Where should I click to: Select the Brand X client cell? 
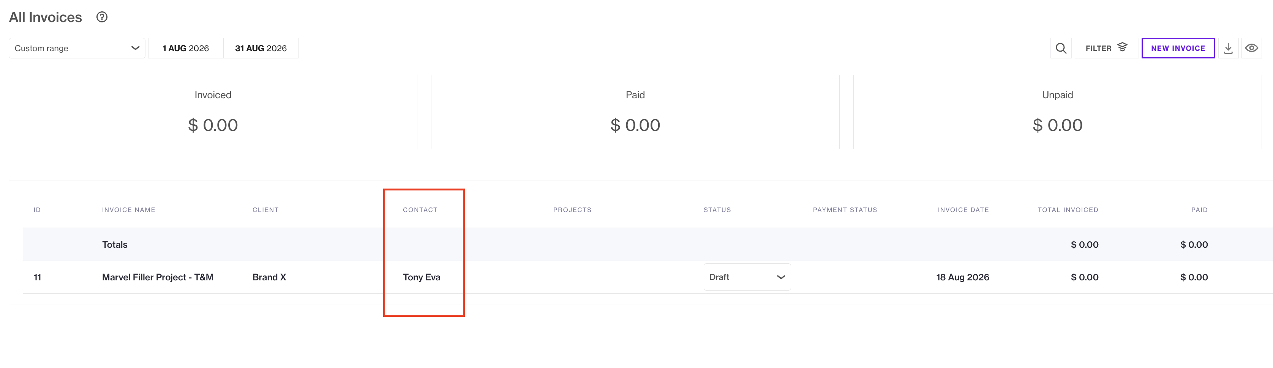(269, 277)
